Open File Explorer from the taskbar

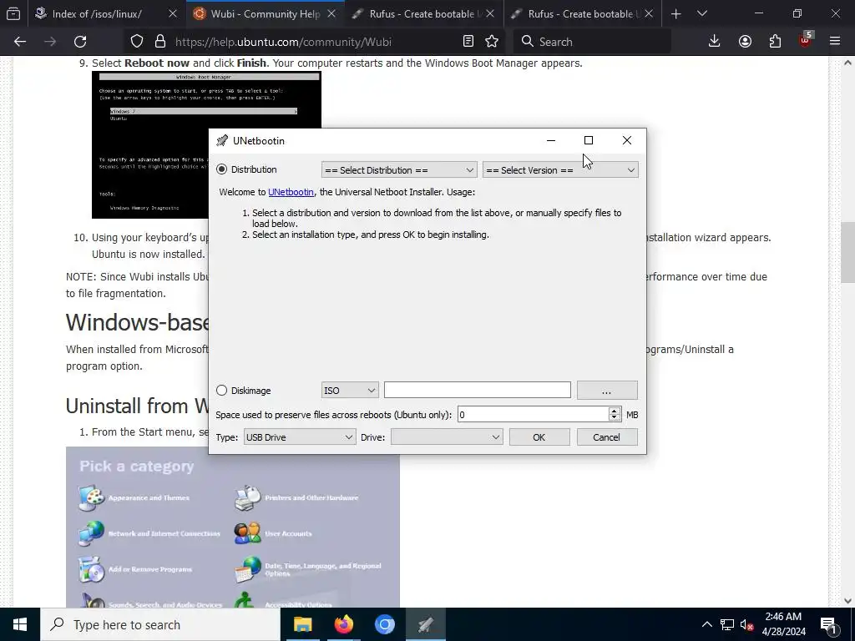302,624
